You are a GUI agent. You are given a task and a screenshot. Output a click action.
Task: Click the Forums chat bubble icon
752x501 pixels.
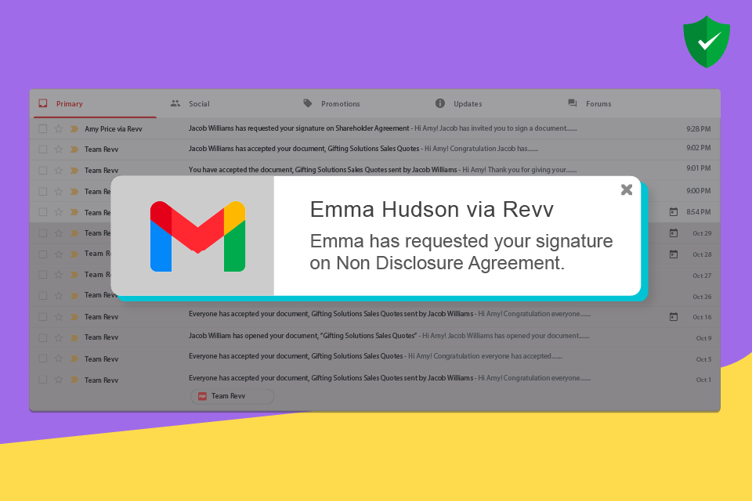tap(572, 103)
